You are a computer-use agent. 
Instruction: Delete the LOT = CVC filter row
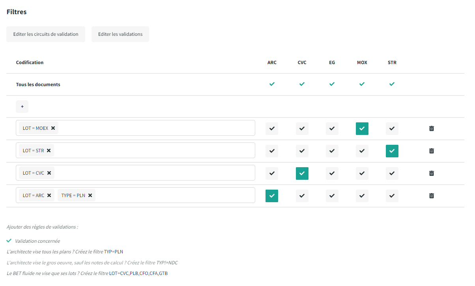coord(431,173)
